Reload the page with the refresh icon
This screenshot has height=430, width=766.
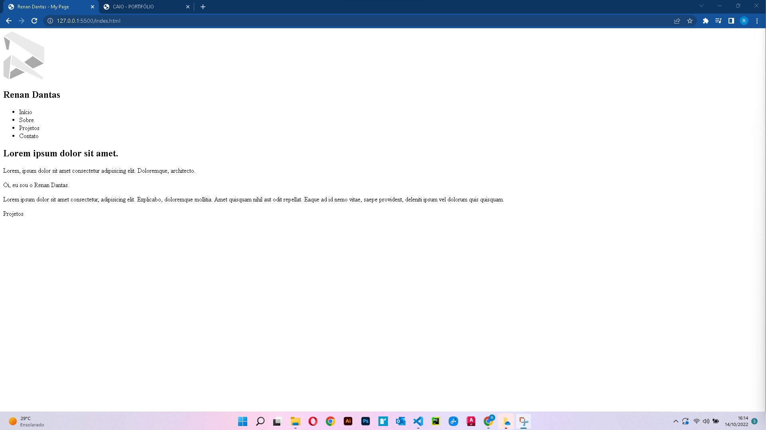click(34, 21)
